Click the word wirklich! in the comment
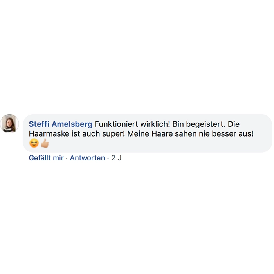274x274 pixels. (155, 124)
